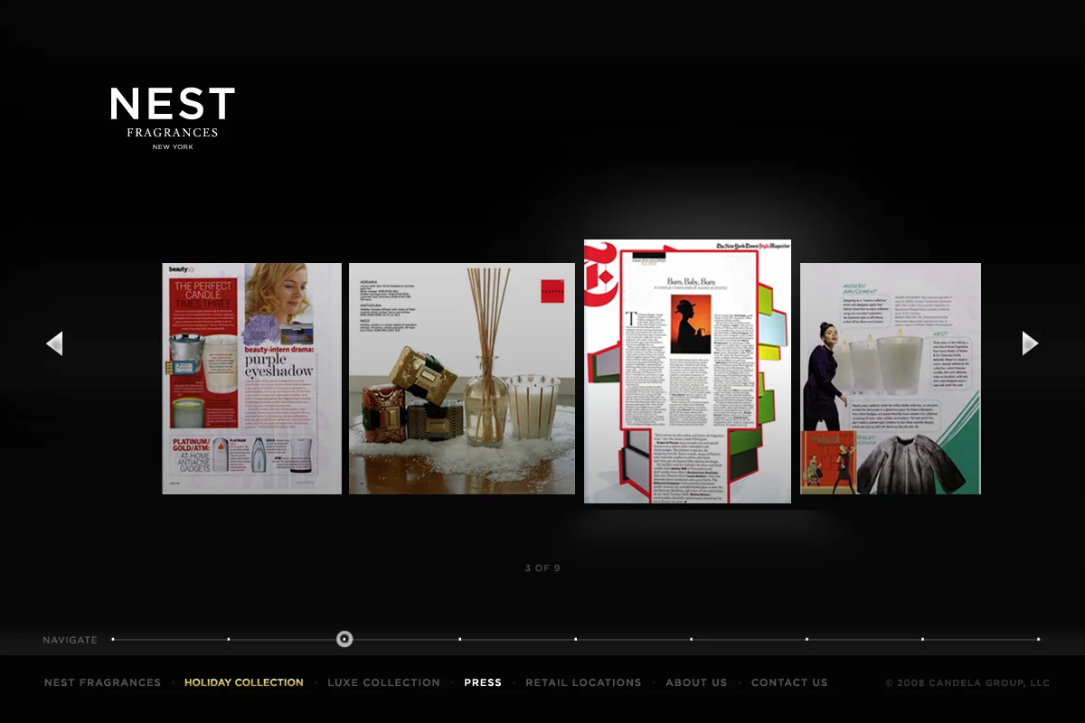Open the reed diffuser and candles photo clipping
The height and width of the screenshot is (723, 1085).
(462, 379)
